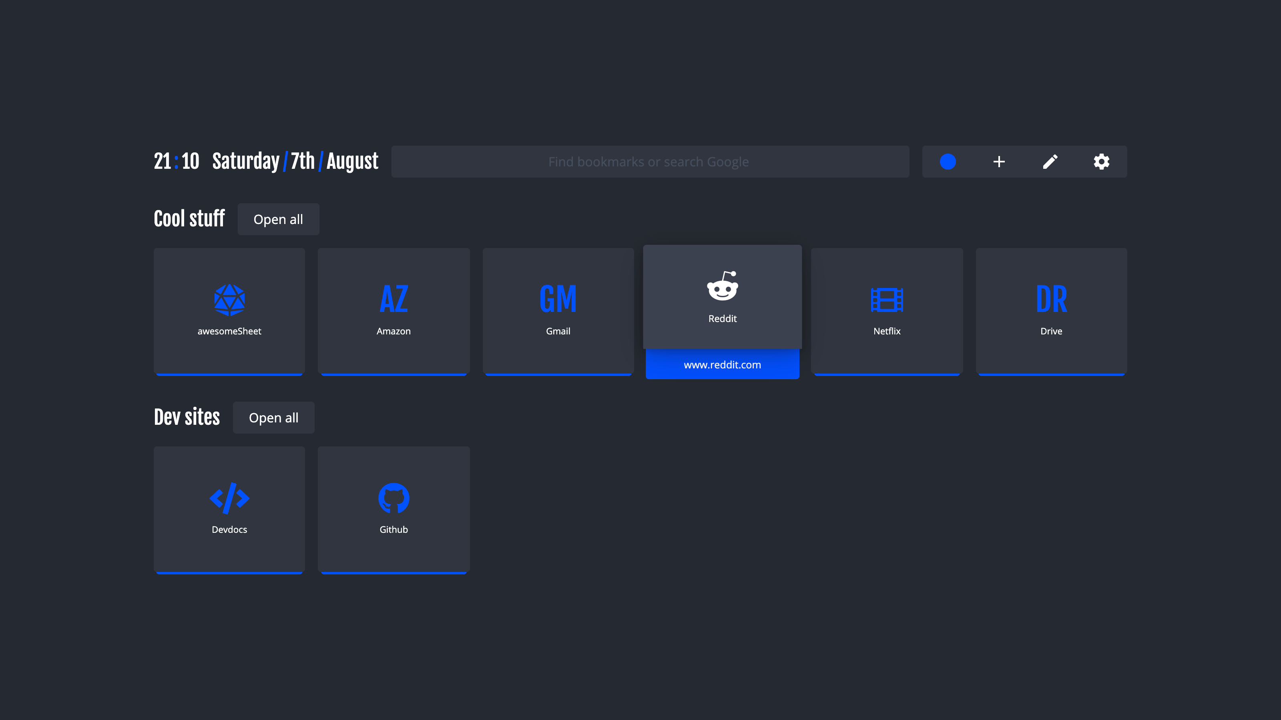Click Open all for Cool stuff
The width and height of the screenshot is (1281, 720).
tap(278, 219)
